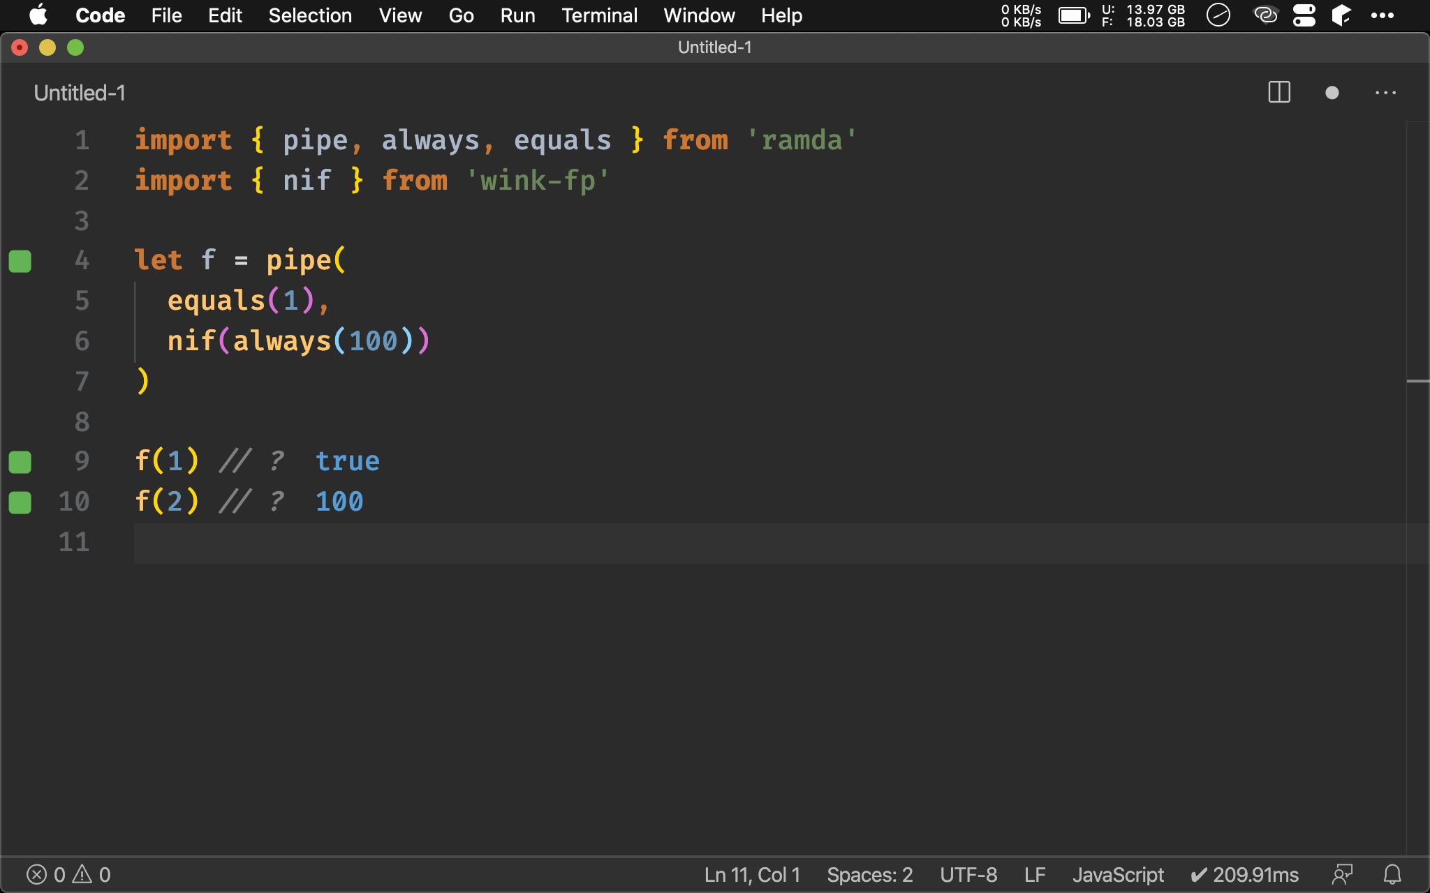Click nif(always(100)) on line 6

pyautogui.click(x=298, y=341)
